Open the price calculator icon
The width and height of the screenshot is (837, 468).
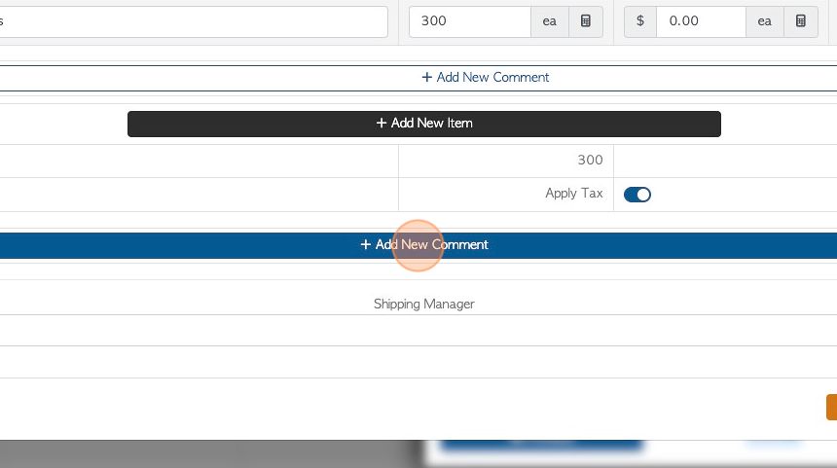pyautogui.click(x=801, y=21)
